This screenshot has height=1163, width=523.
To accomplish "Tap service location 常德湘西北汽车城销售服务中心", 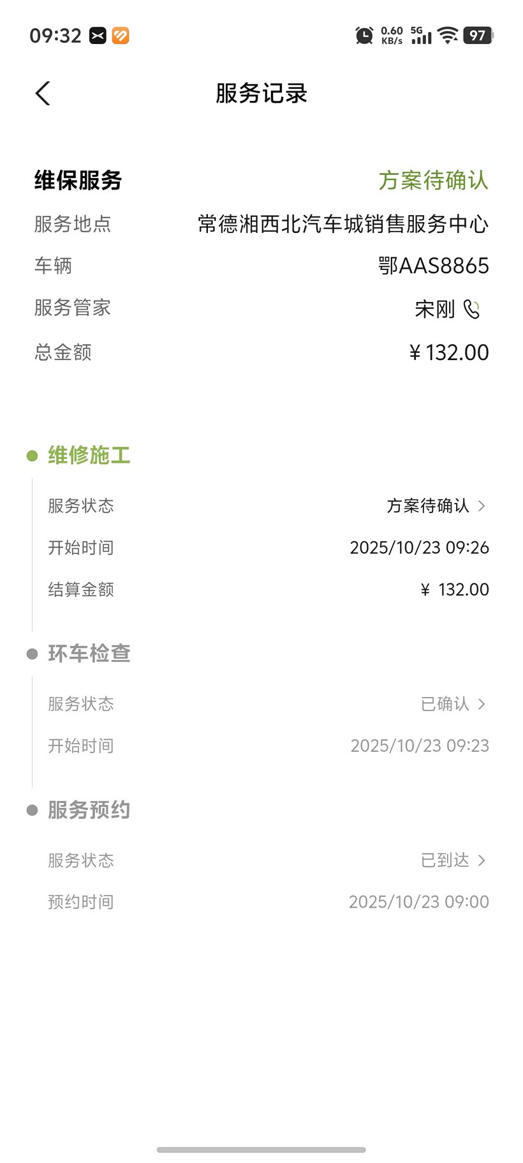I will click(x=343, y=224).
